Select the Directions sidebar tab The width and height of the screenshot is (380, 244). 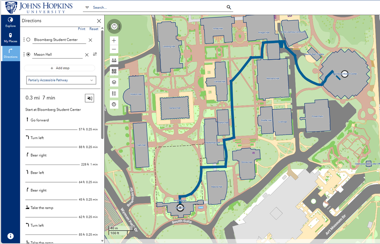(10, 54)
